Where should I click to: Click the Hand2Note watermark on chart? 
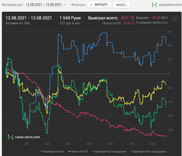point(24,137)
